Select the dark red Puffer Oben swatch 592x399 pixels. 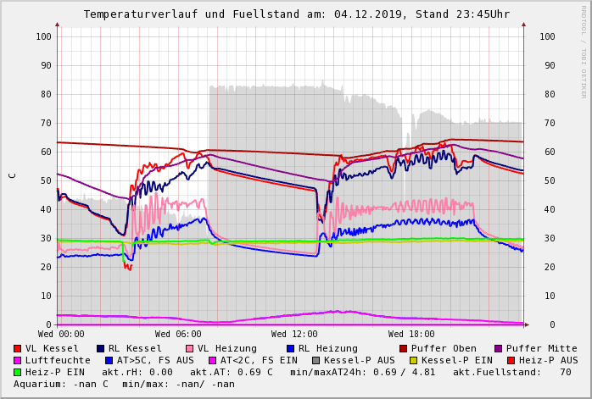tap(404, 348)
